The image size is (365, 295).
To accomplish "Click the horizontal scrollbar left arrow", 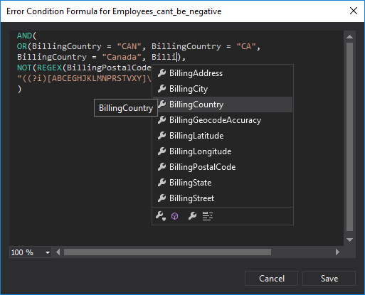I will tap(58, 252).
